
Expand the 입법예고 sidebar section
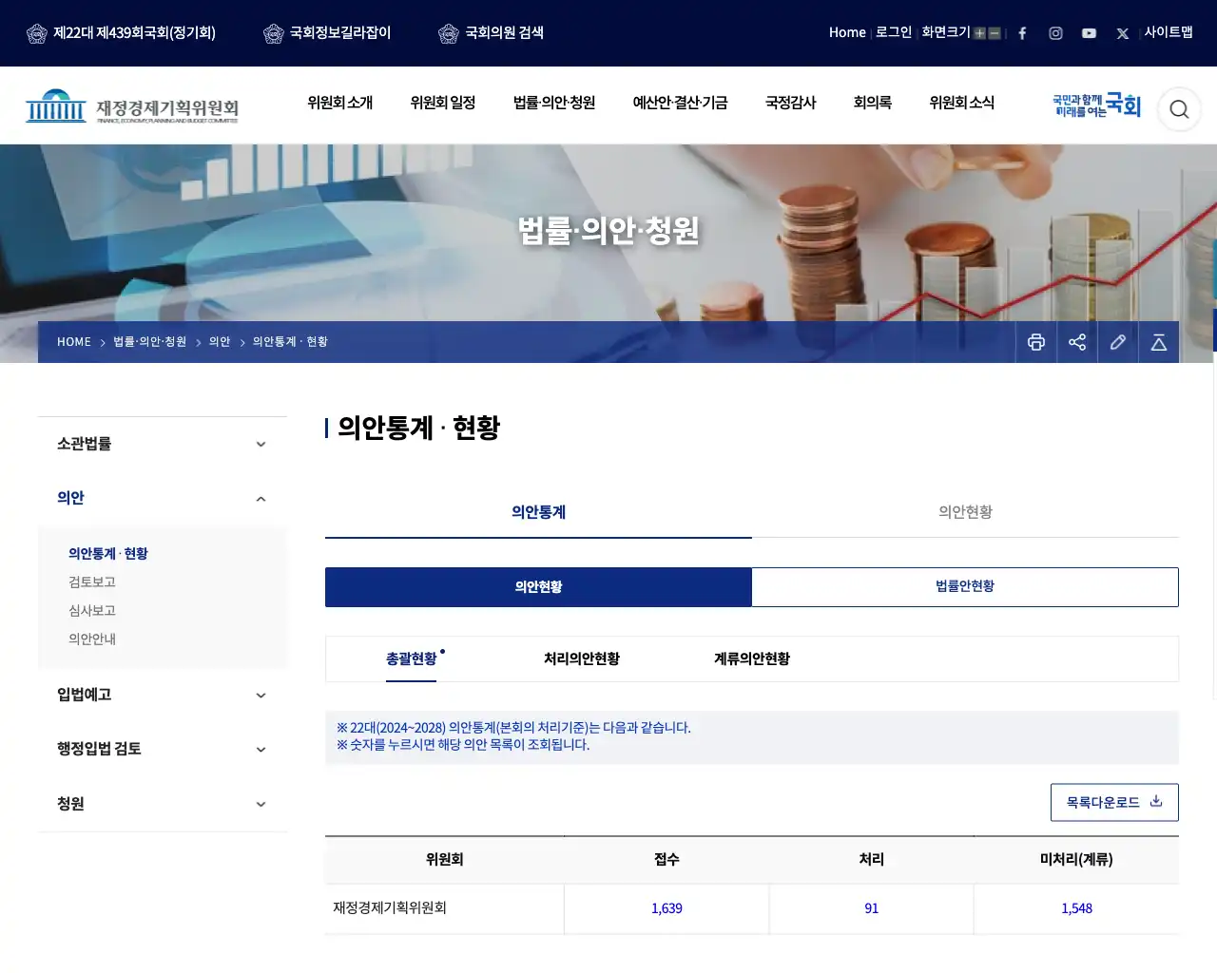(x=163, y=695)
